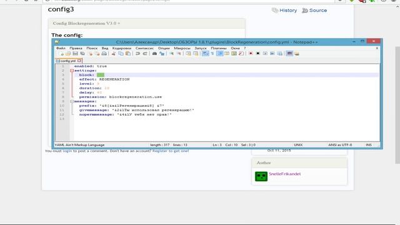Viewport: 400px width, 225px height.
Task: Click the enabled: true line
Action: (x=91, y=66)
